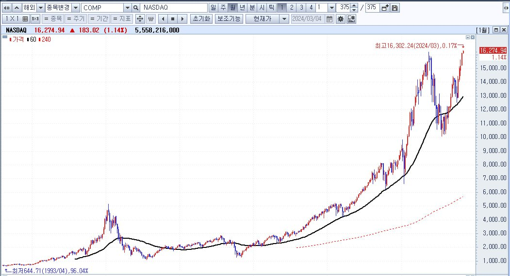510x276 pixels.
Task: Switch to 일 daily period
Action: pos(214,7)
